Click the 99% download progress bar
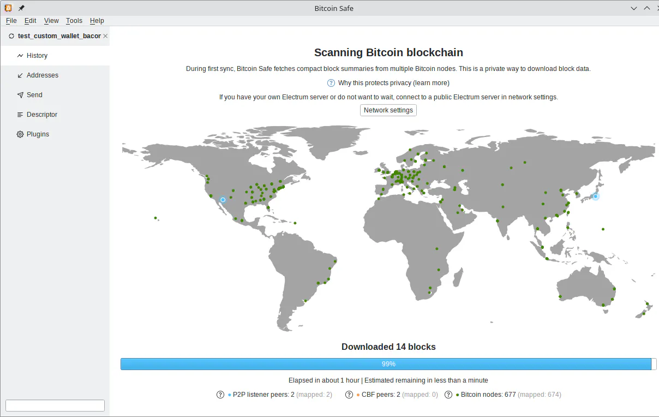The image size is (659, 417). pyautogui.click(x=388, y=364)
